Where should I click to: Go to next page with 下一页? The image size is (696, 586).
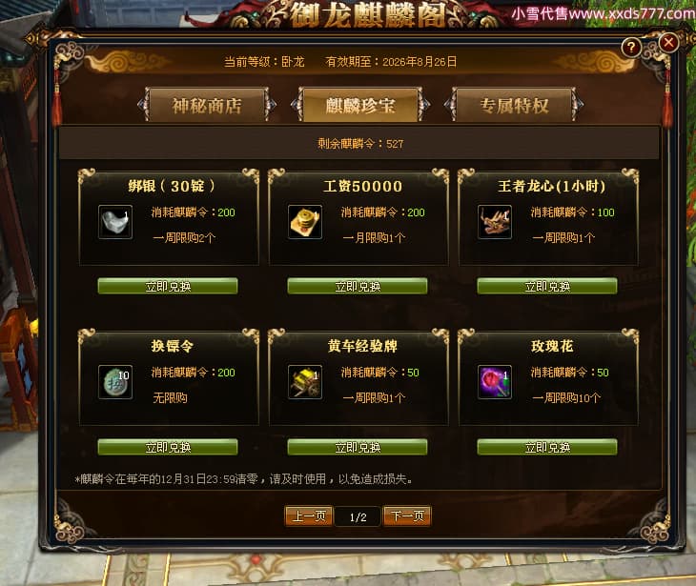pyautogui.click(x=407, y=515)
